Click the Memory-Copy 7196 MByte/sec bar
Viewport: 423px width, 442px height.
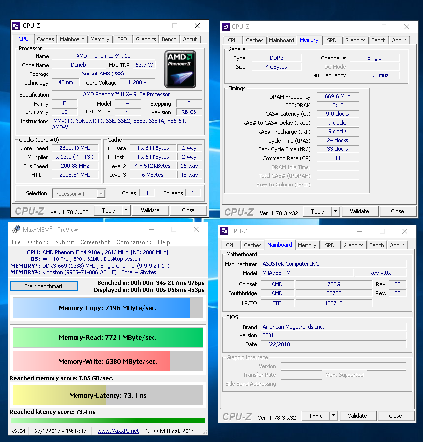108,308
